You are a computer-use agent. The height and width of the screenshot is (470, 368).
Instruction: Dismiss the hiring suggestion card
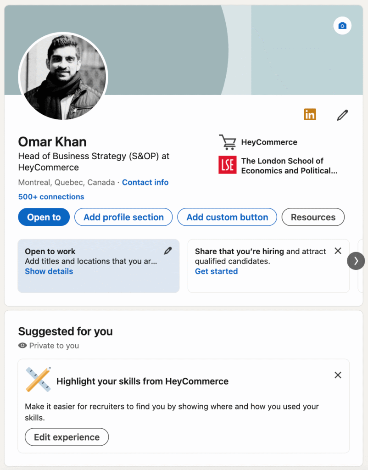(x=338, y=251)
